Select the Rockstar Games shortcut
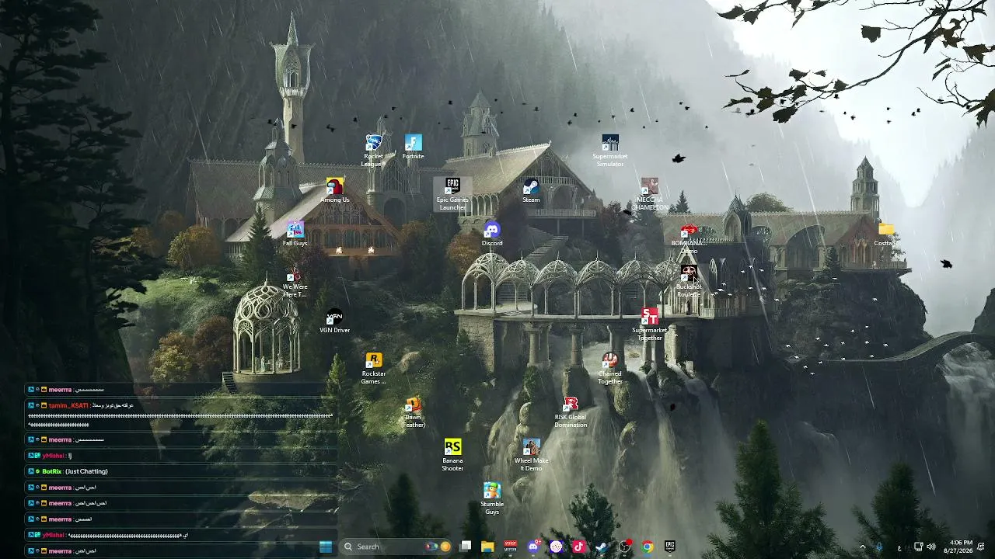This screenshot has width=995, height=559. (x=374, y=368)
